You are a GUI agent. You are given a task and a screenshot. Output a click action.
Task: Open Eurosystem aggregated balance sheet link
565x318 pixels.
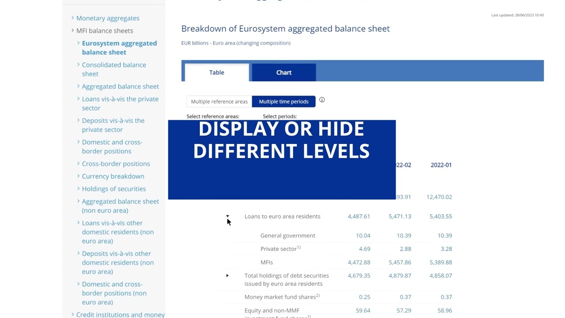(119, 48)
